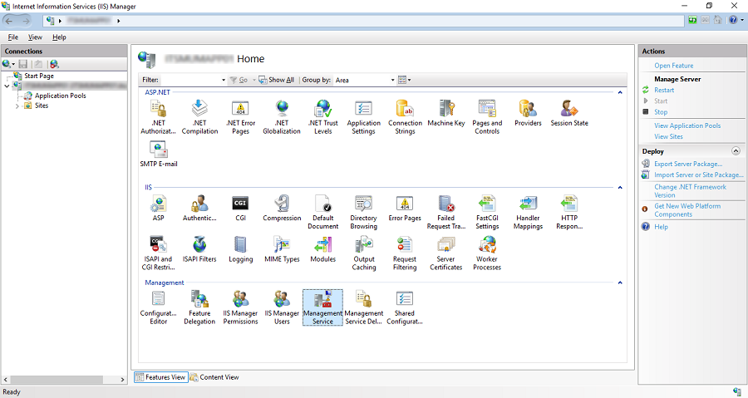The height and width of the screenshot is (398, 748).
Task: Open Directory Browsing feature
Action: click(x=363, y=212)
